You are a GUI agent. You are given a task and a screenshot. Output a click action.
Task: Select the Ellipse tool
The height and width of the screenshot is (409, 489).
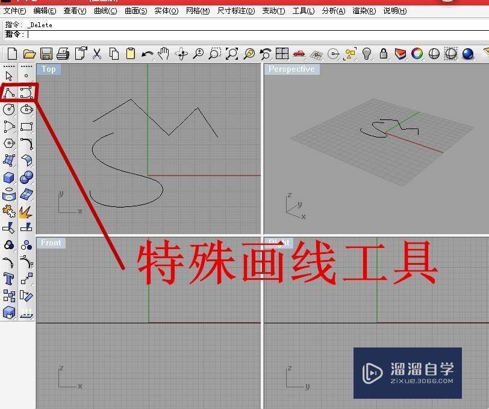(x=26, y=110)
